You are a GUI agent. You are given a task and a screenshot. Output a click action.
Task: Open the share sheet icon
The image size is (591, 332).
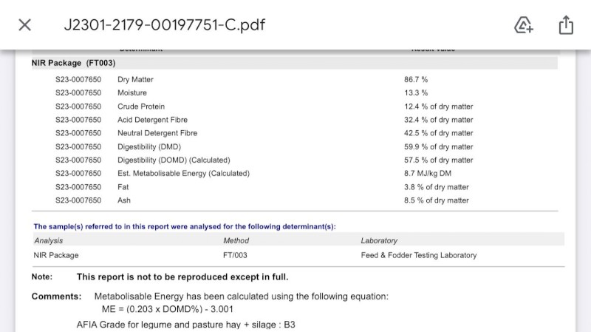pyautogui.click(x=566, y=25)
